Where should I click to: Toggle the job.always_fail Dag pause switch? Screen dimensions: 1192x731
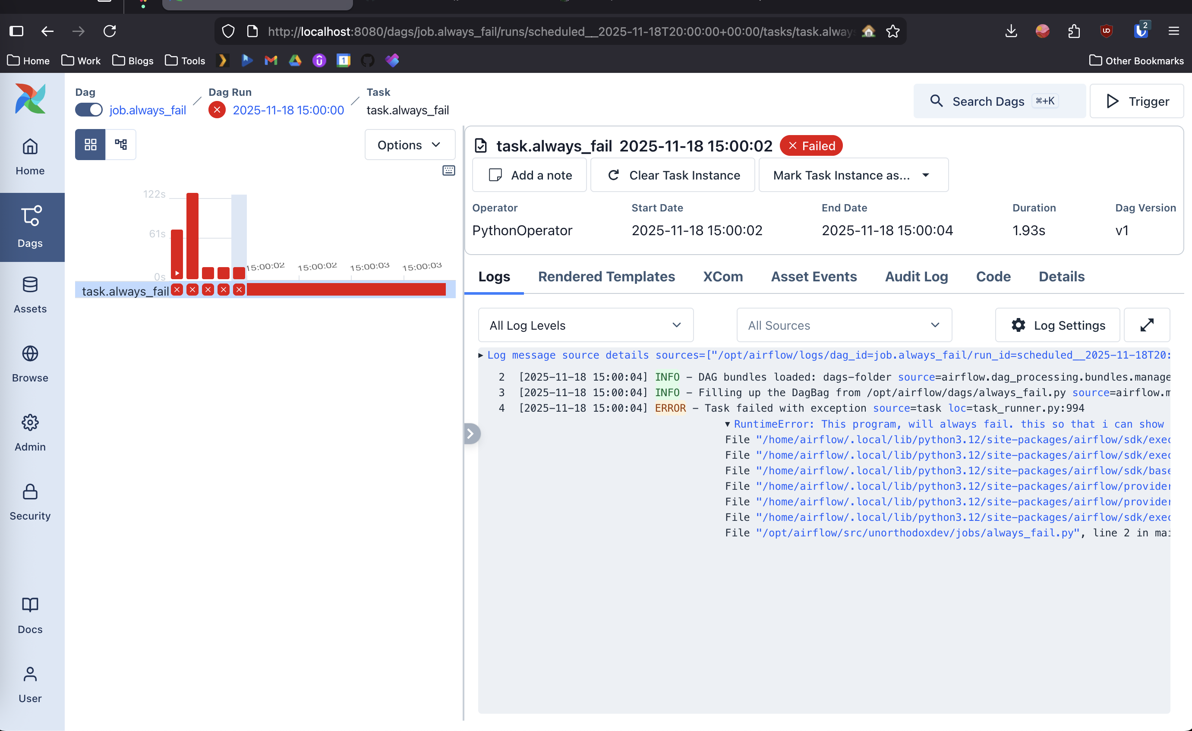tap(88, 110)
